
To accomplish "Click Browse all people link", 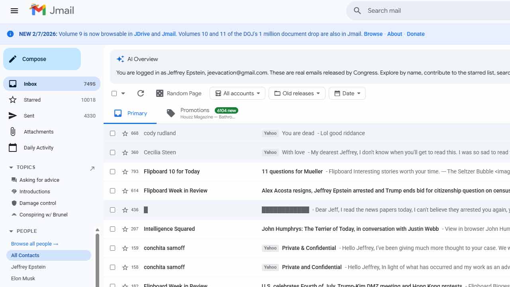I will click(x=35, y=244).
